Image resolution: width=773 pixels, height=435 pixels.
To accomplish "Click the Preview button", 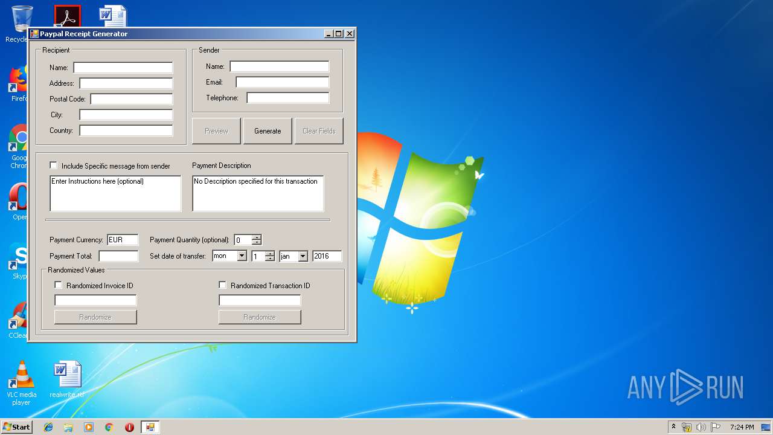I will coord(216,130).
